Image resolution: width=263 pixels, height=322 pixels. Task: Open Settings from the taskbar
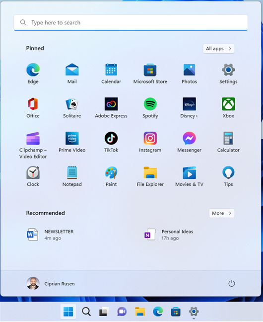pyautogui.click(x=194, y=312)
